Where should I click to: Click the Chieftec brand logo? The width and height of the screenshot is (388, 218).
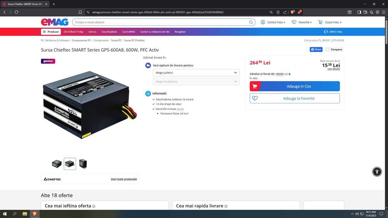click(52, 179)
